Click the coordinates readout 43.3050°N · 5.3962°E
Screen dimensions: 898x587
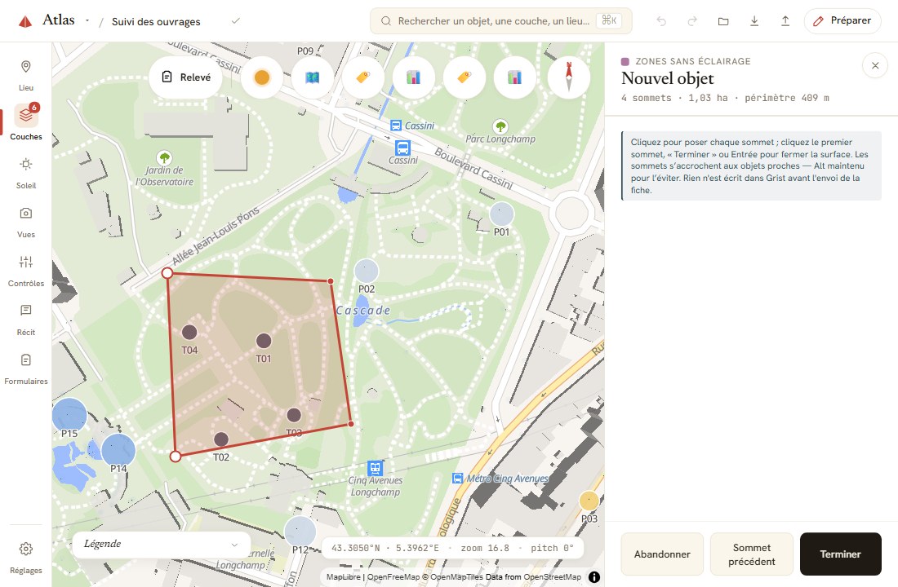(x=385, y=548)
